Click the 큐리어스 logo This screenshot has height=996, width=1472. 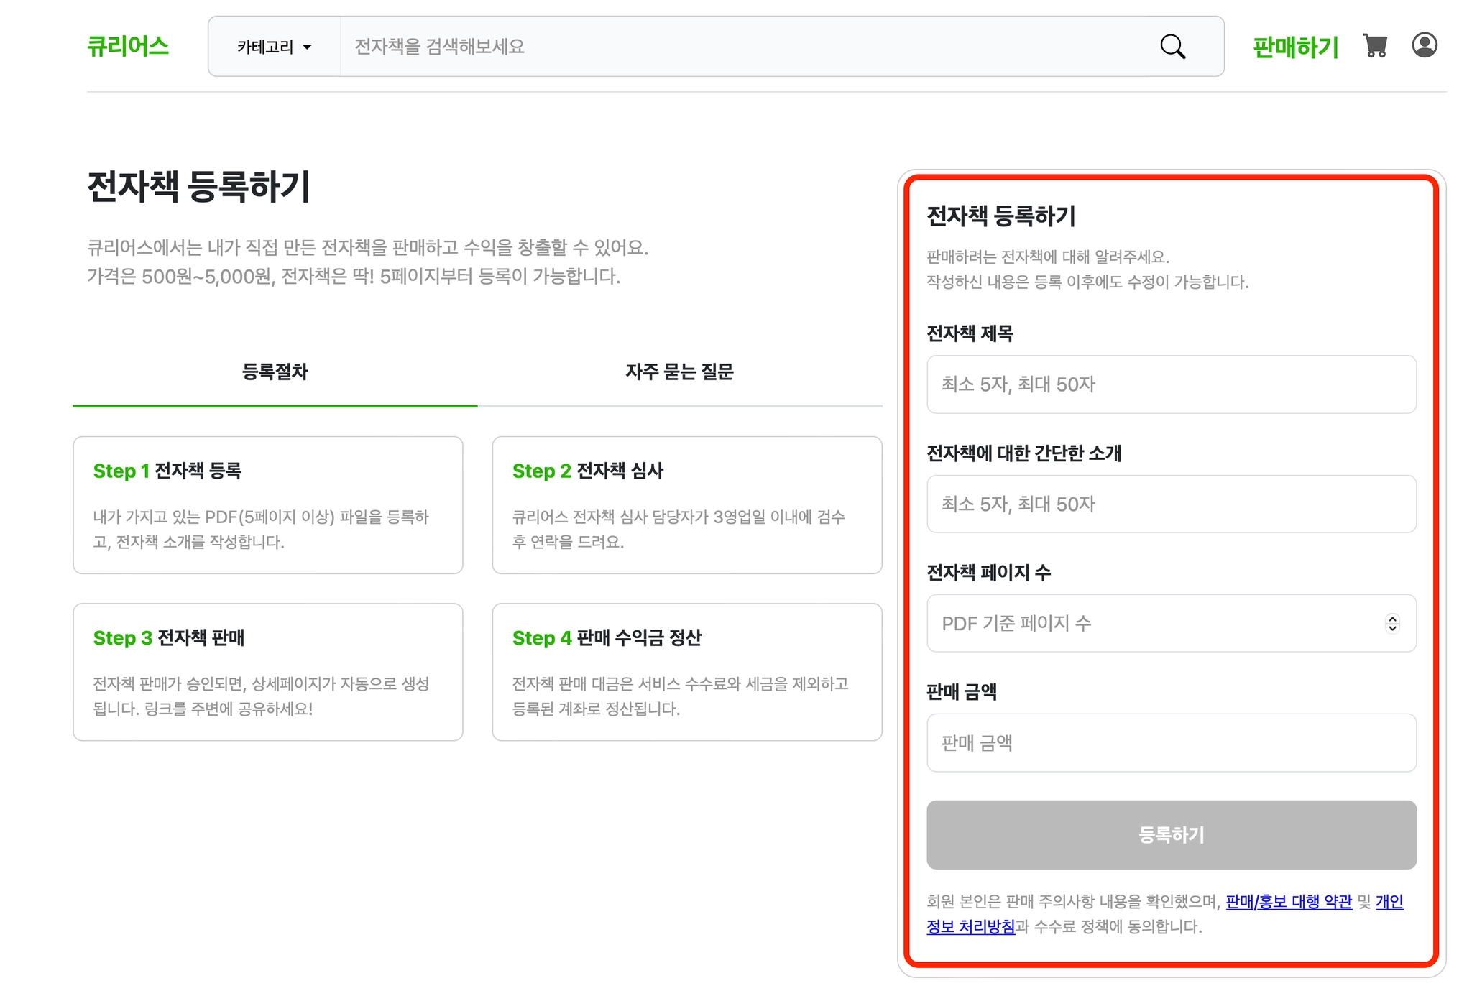128,47
